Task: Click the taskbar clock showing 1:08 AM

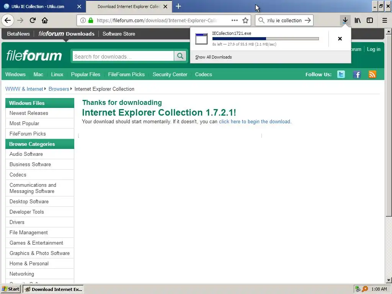Action: (379, 289)
